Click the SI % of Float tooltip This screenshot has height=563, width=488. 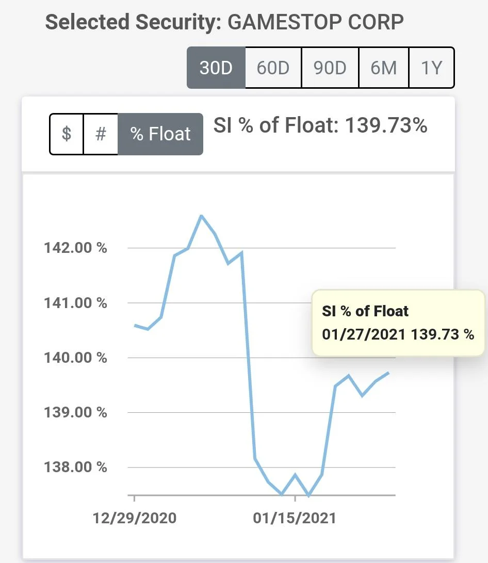point(398,323)
